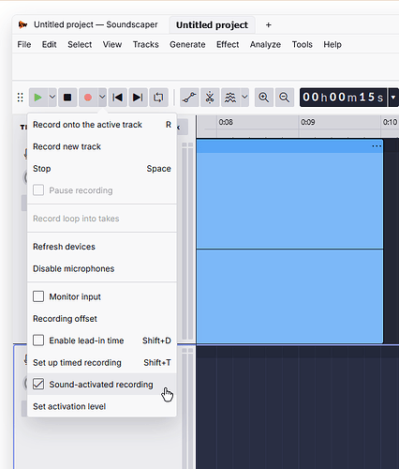Choose Record onto the active track
Screen dimensions: 399x469
coord(102,125)
